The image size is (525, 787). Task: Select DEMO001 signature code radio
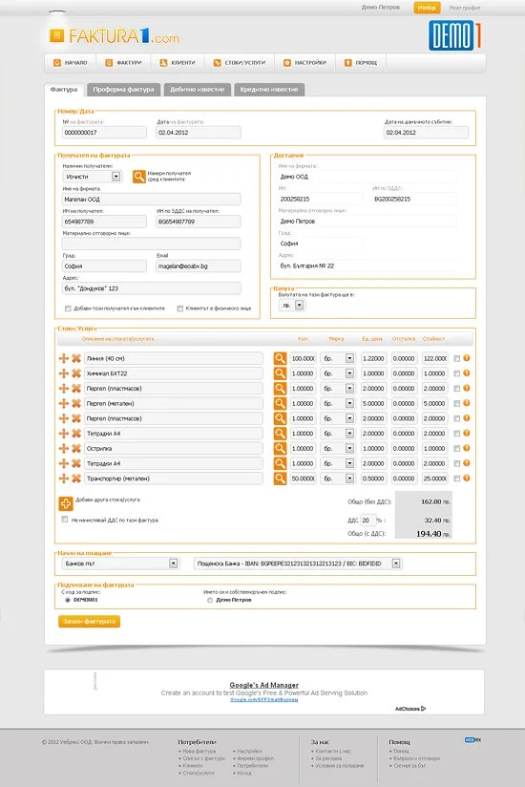tap(68, 600)
